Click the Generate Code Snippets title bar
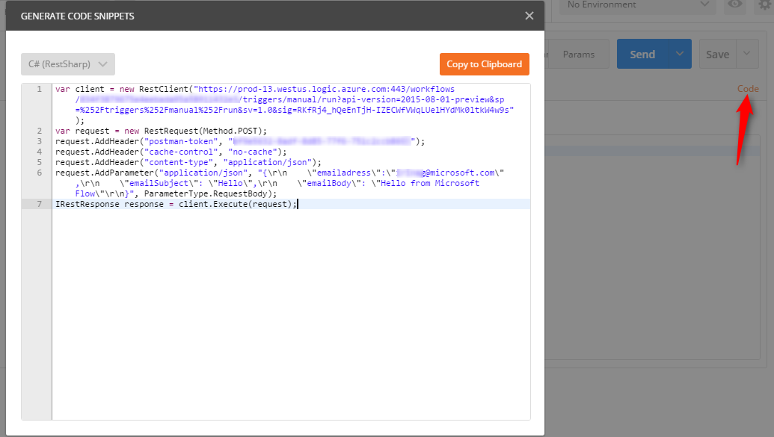The height and width of the screenshot is (437, 774). click(224, 16)
